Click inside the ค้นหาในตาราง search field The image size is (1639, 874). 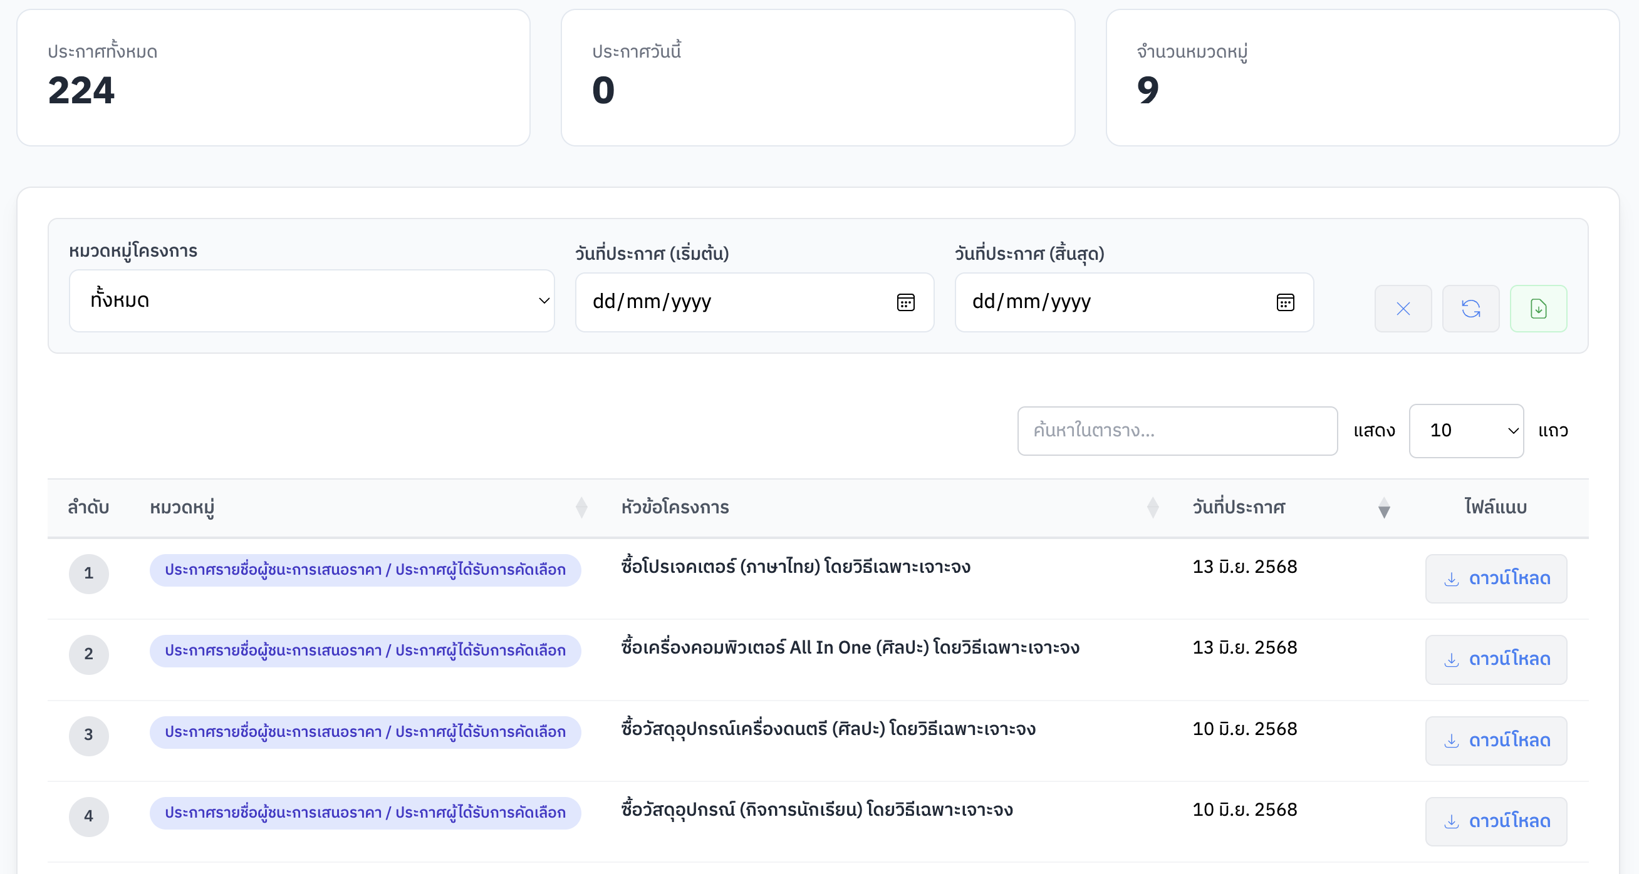point(1177,430)
